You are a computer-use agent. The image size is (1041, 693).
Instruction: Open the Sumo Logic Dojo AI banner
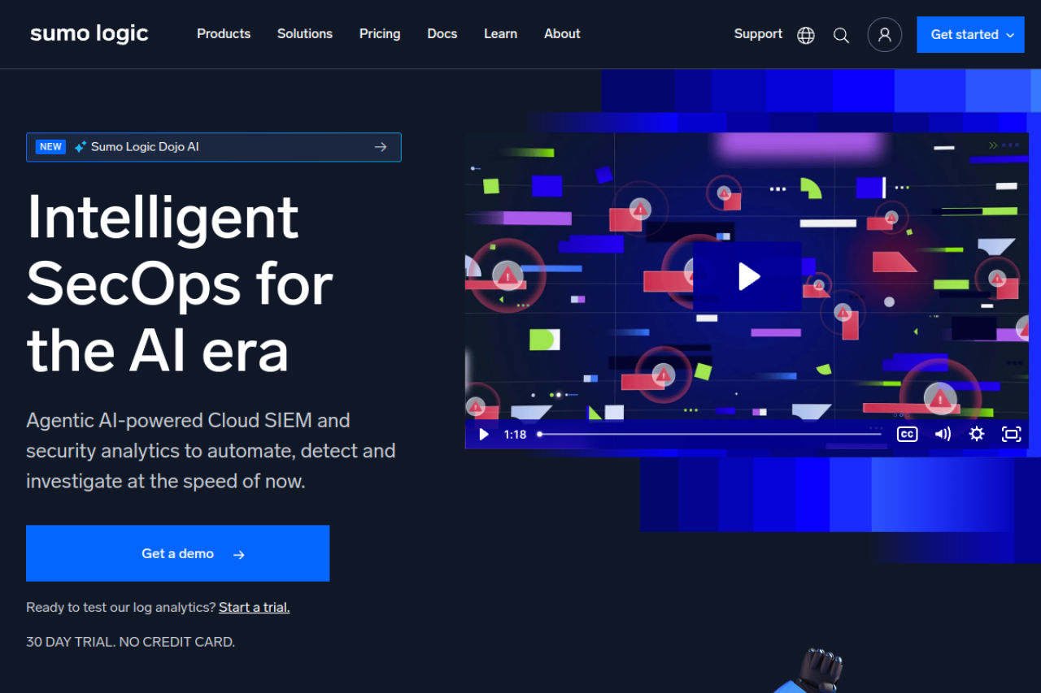click(213, 147)
